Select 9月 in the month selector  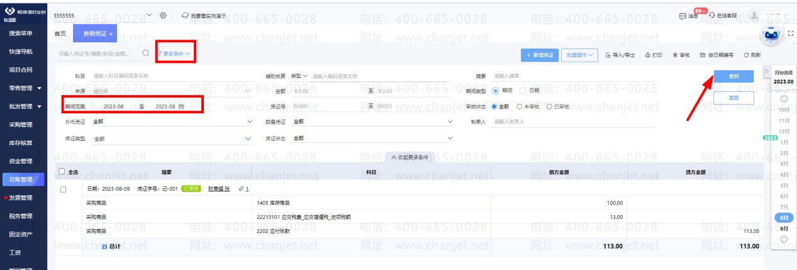coord(784,228)
